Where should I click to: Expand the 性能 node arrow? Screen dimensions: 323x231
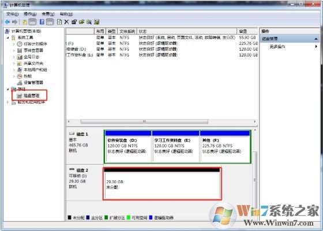coord(14,76)
